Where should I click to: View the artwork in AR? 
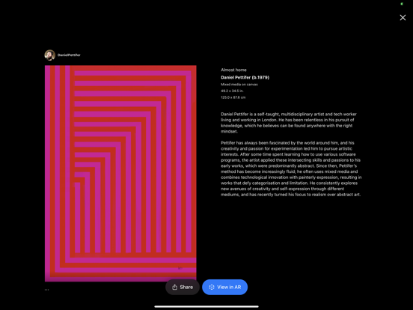point(224,287)
